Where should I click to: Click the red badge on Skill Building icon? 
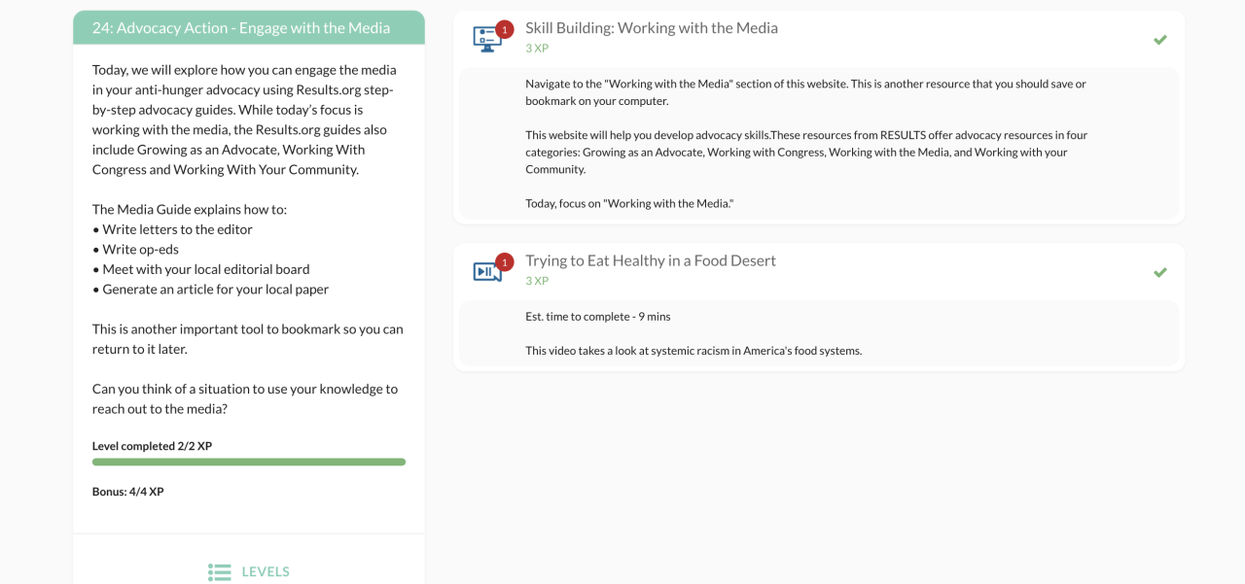(x=504, y=29)
